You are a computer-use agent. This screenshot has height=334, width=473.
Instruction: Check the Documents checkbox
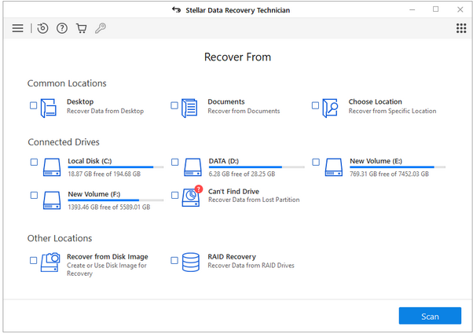[174, 105]
